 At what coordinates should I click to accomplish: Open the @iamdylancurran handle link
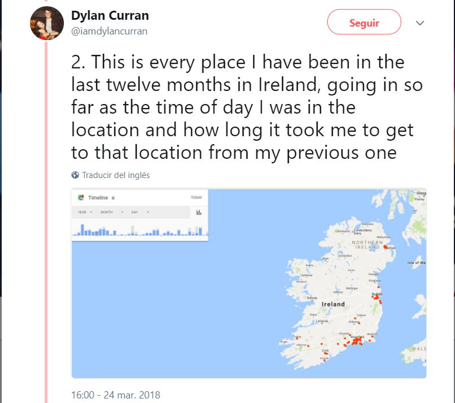110,31
